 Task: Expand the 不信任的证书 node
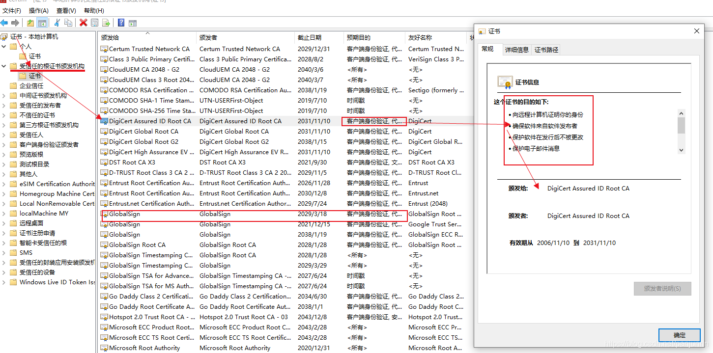pos(4,115)
